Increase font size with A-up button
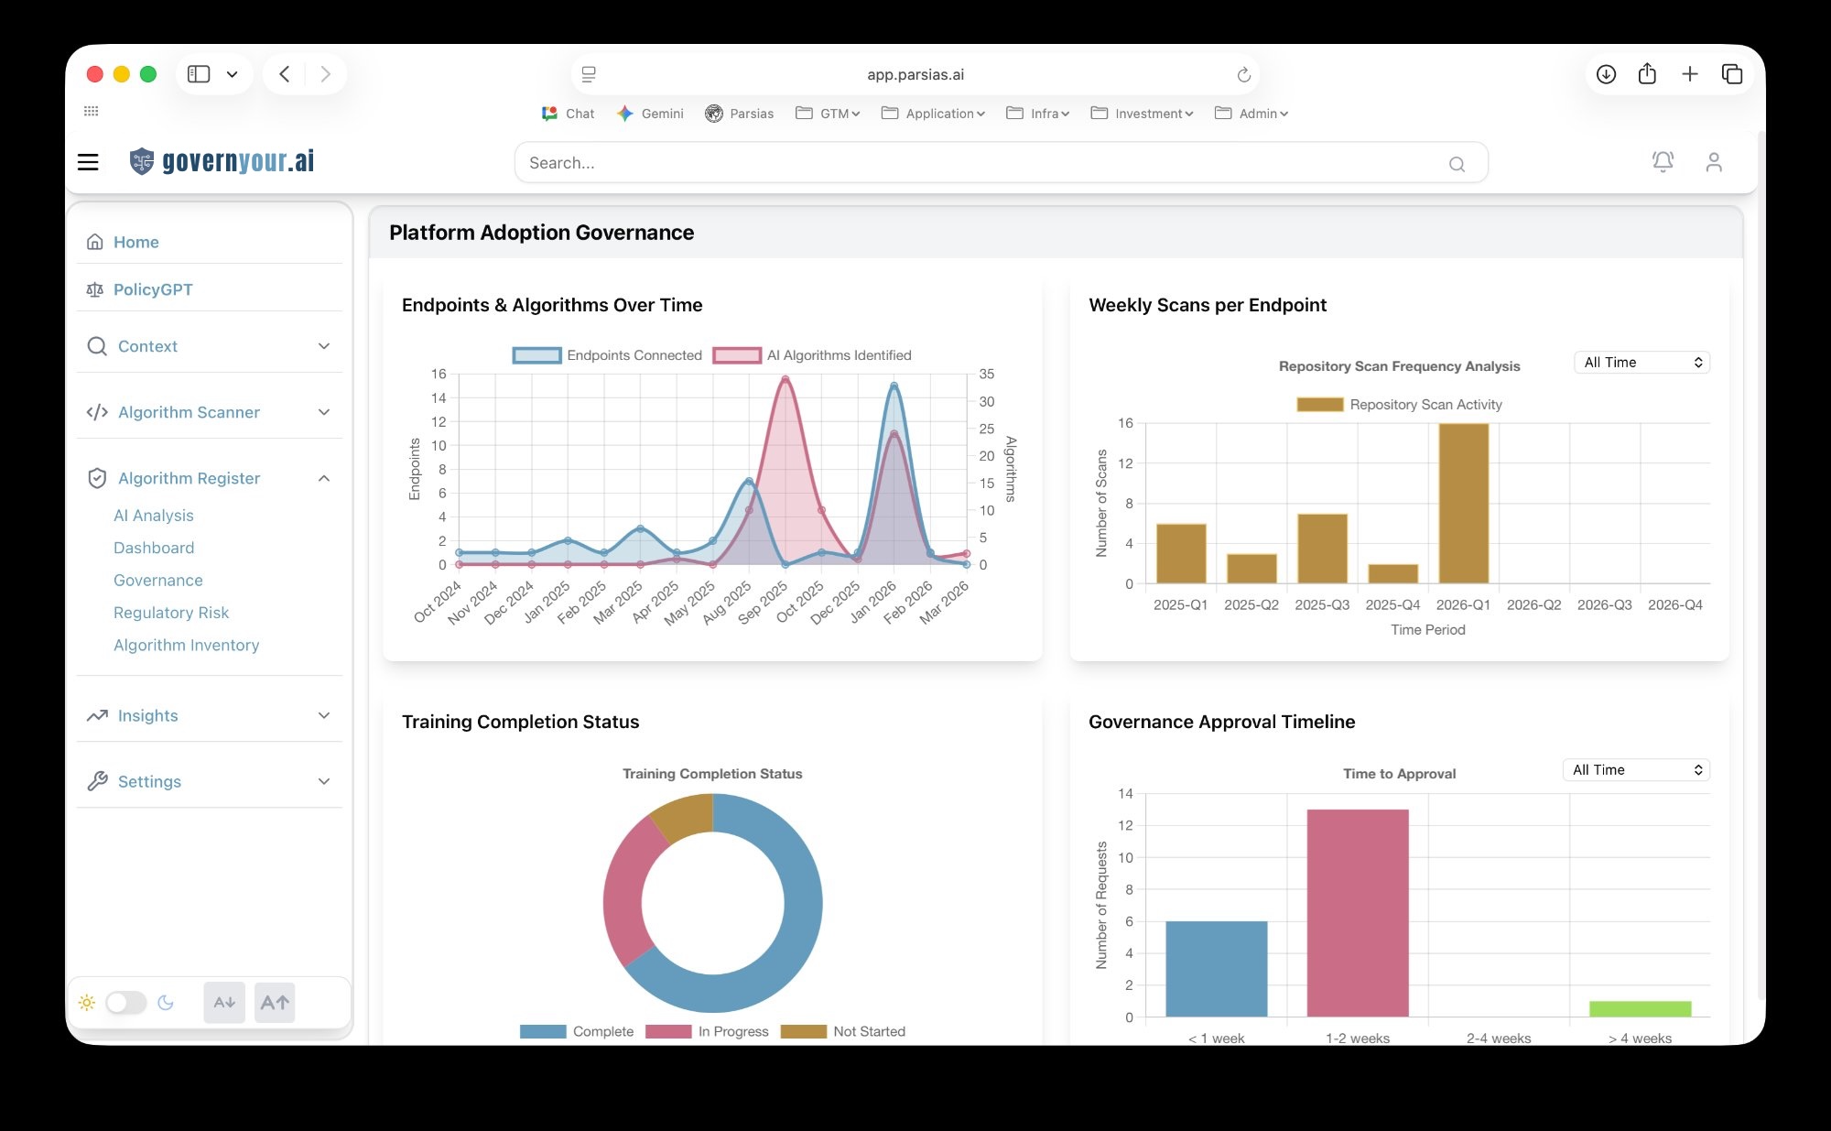The image size is (1831, 1131). pos(275,1002)
